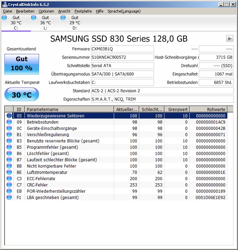Screen dimensions: 238x250
Task: Click status orb of Laufzeit schlechter Blöcke row
Action: (x=9, y=160)
